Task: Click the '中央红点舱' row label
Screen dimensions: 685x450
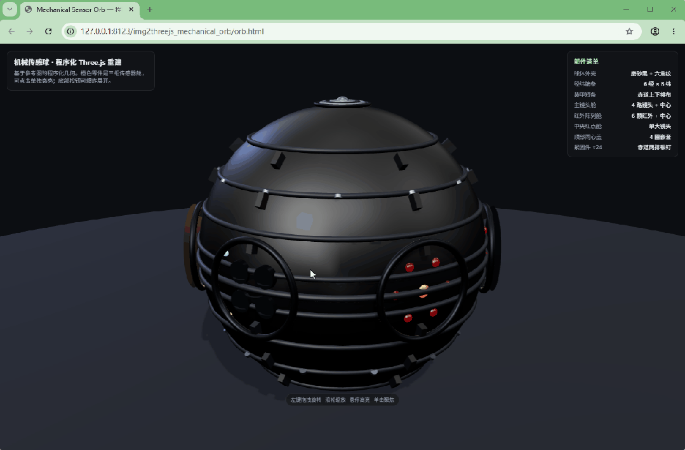Action: (x=588, y=126)
